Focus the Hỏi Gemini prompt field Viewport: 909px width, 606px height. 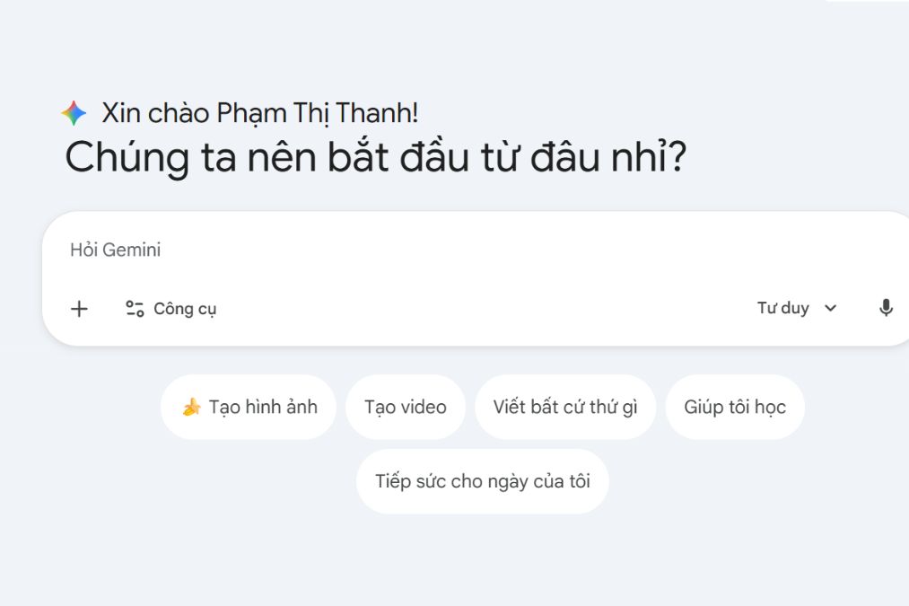[x=359, y=250]
